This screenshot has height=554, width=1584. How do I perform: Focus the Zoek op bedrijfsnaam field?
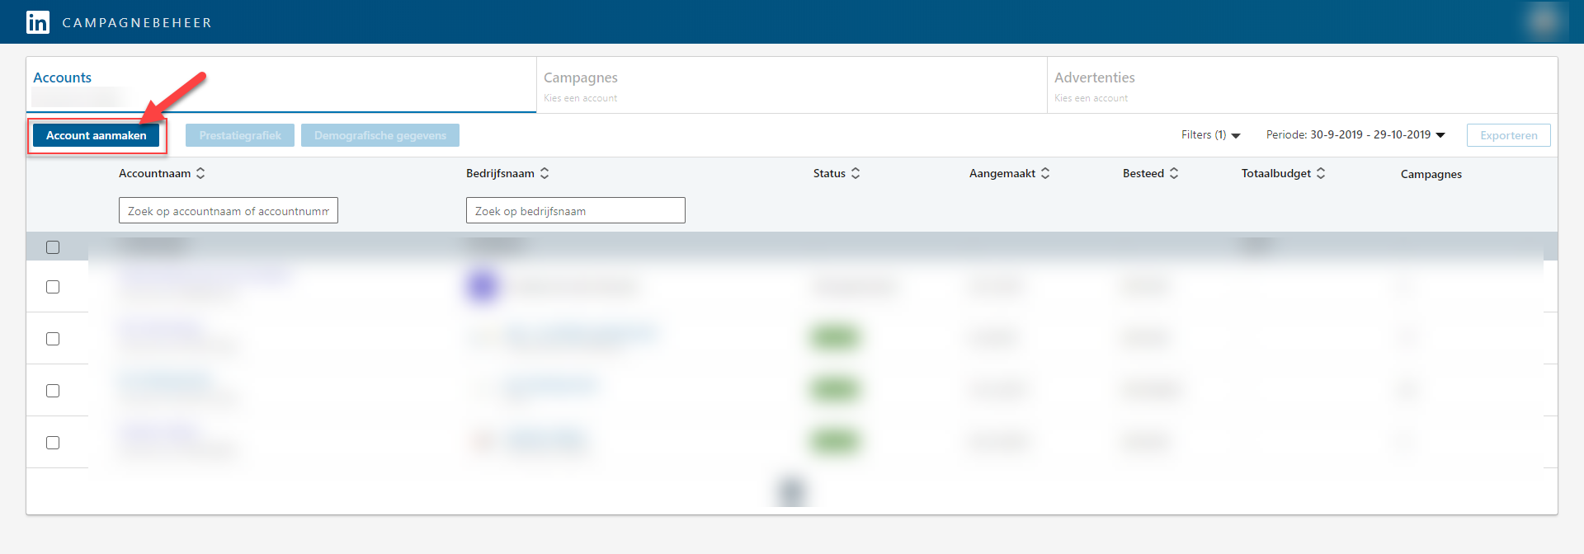[576, 210]
